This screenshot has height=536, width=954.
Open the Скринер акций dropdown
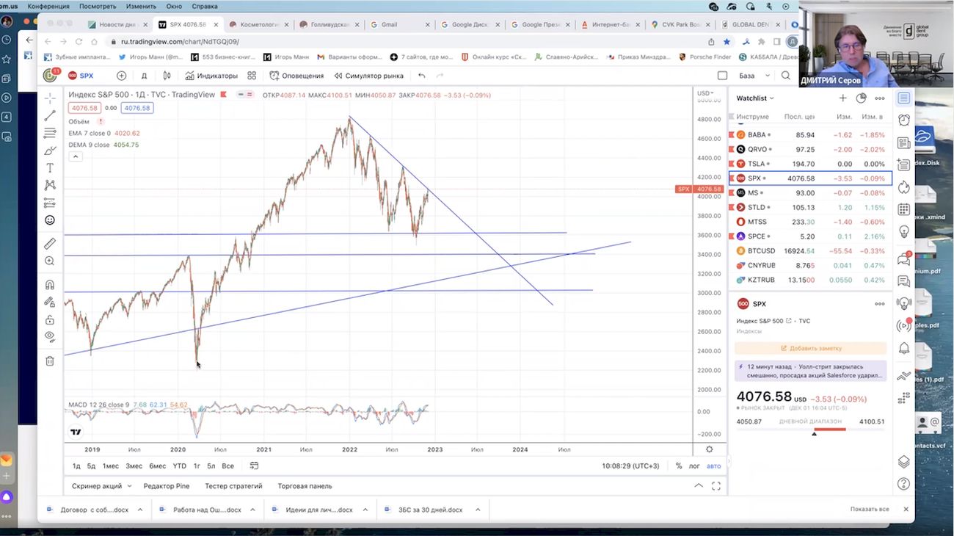pyautogui.click(x=101, y=486)
